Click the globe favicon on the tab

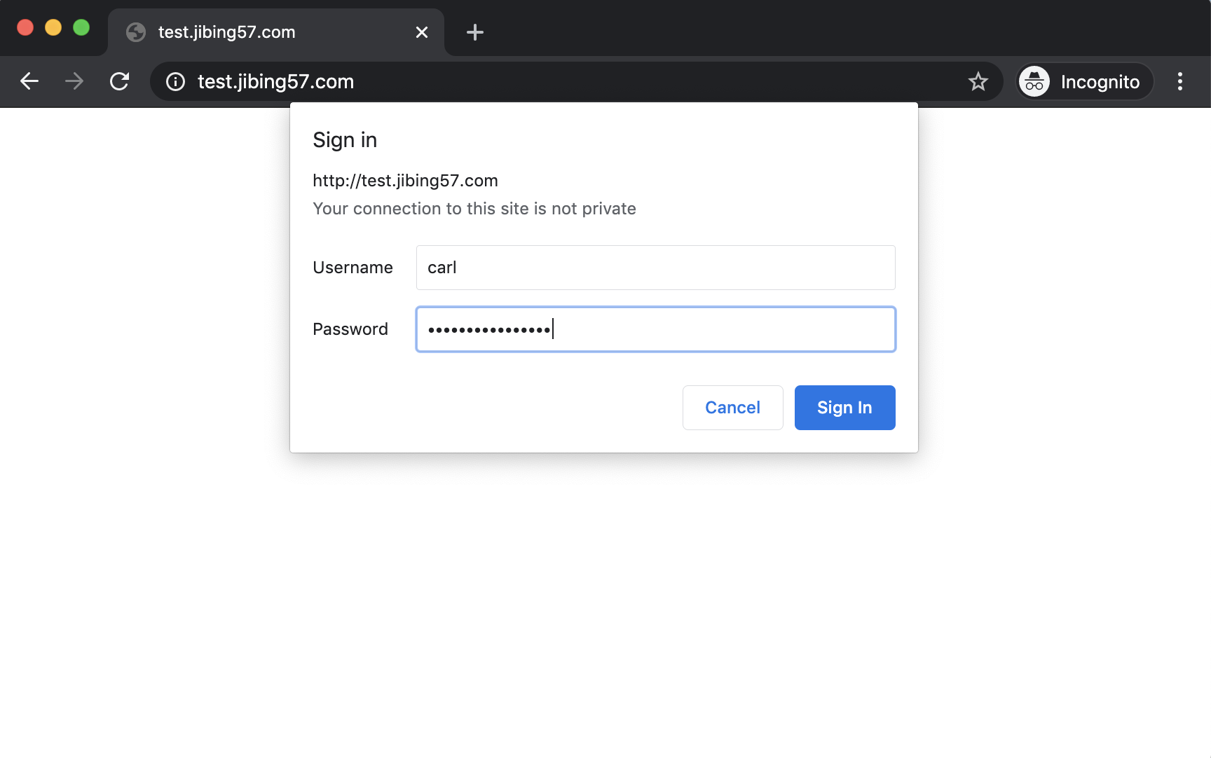(136, 32)
